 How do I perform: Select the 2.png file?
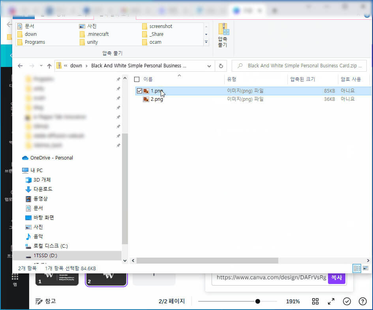tap(157, 99)
